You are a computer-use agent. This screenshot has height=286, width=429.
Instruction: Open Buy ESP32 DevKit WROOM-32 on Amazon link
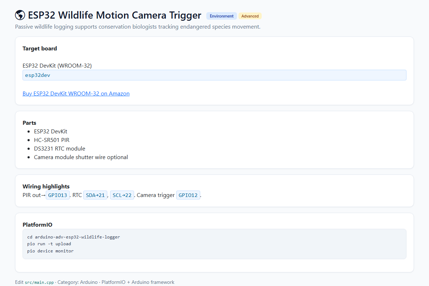tap(76, 94)
